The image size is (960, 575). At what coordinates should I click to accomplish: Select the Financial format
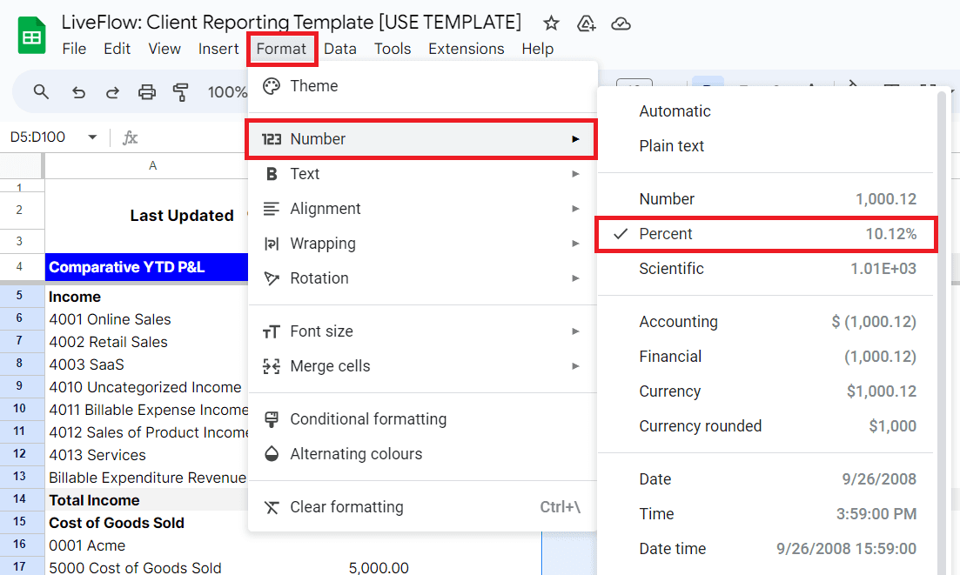(766, 357)
